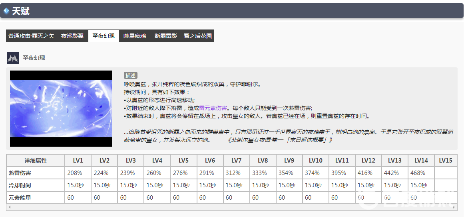The width and height of the screenshot is (464, 218).
Task: Click the purple skill animation preview
Action: (x=61, y=108)
